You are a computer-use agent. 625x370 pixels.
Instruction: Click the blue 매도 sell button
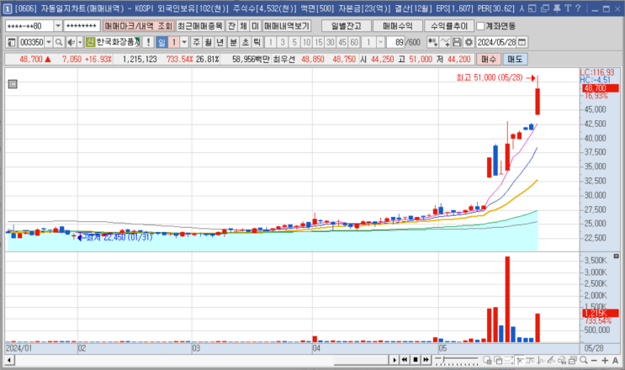[515, 60]
